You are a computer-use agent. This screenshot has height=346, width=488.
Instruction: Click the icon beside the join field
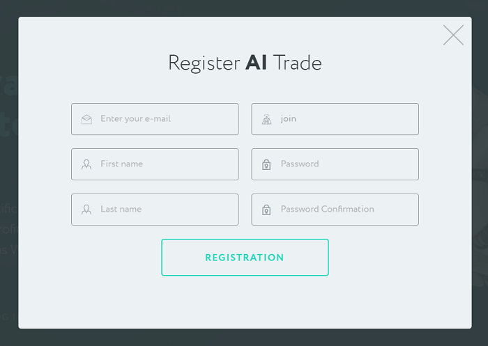(266, 120)
